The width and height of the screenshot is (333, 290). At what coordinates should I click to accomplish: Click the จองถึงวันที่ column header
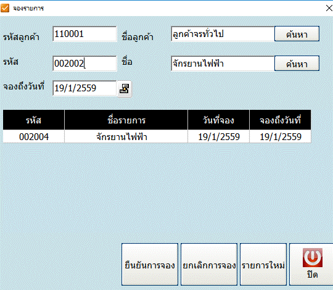click(x=280, y=120)
